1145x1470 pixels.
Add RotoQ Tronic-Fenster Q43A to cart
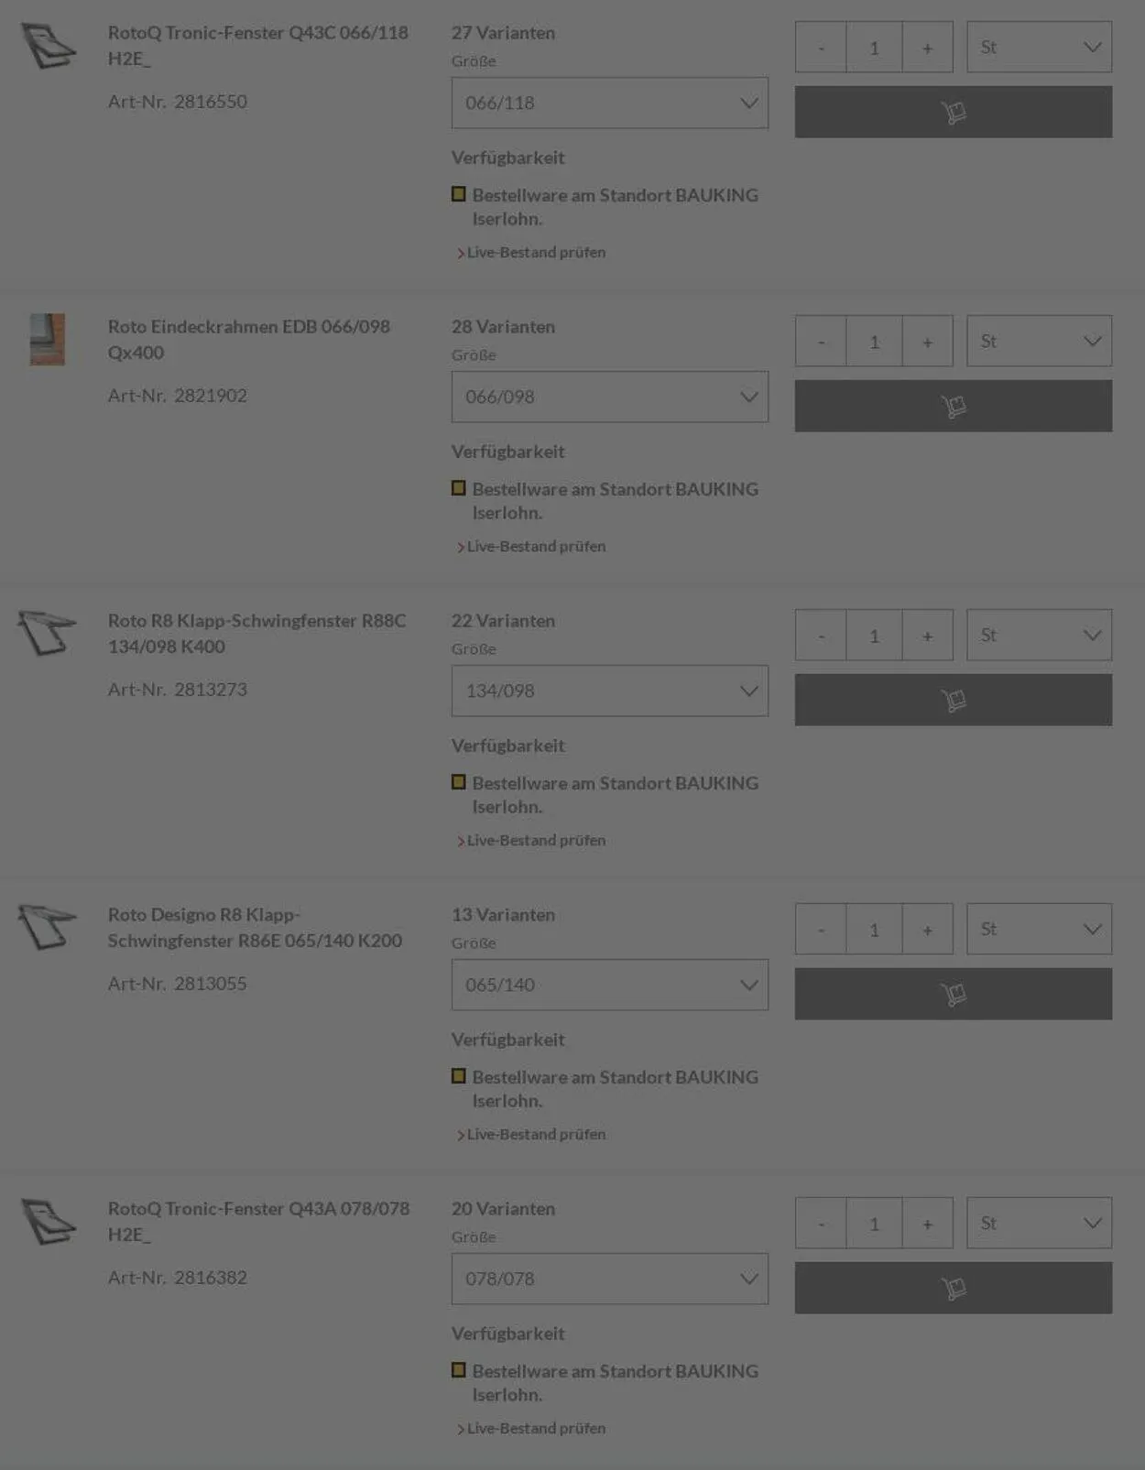click(x=953, y=1288)
